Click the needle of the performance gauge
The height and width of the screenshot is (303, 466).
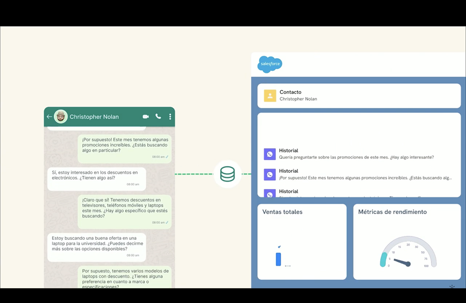point(401,262)
